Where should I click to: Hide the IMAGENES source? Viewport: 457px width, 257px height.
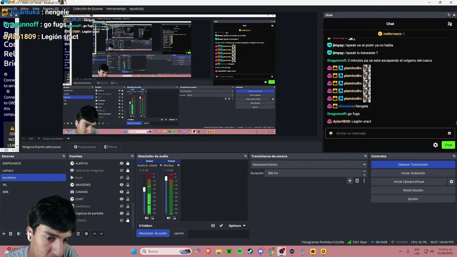(x=121, y=185)
